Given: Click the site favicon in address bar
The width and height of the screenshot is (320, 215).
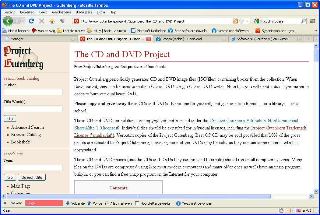Looking at the screenshot, I should [x=76, y=21].
